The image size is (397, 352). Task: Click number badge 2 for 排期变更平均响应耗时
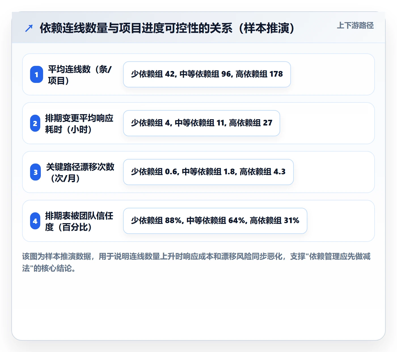pyautogui.click(x=35, y=123)
